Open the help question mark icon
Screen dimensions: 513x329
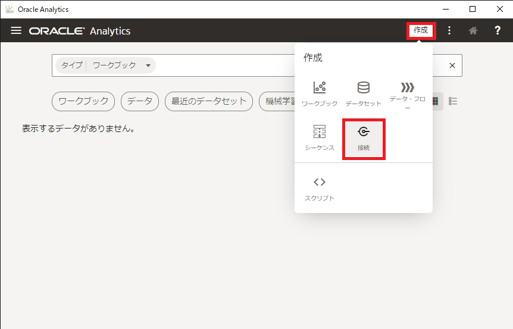[x=498, y=30]
